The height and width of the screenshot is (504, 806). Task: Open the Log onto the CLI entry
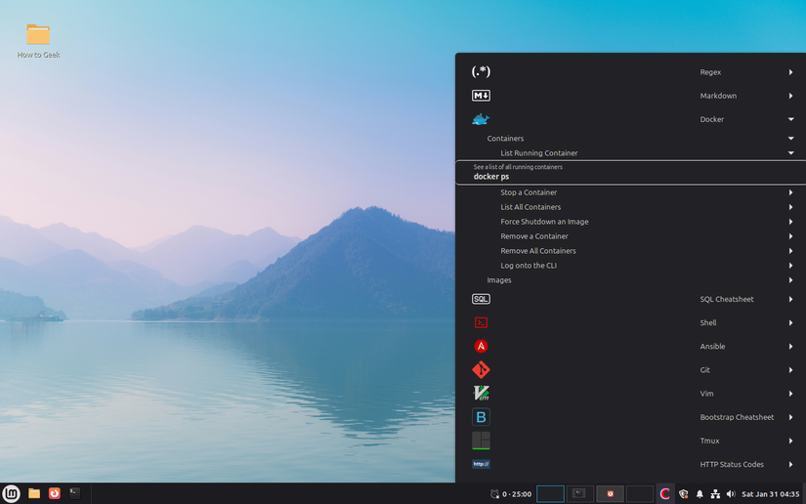coord(529,266)
